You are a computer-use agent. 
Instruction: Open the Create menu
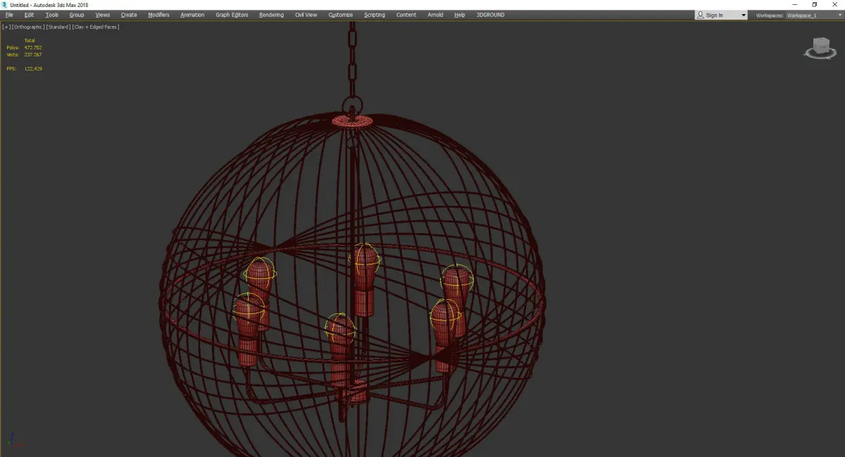coord(129,15)
